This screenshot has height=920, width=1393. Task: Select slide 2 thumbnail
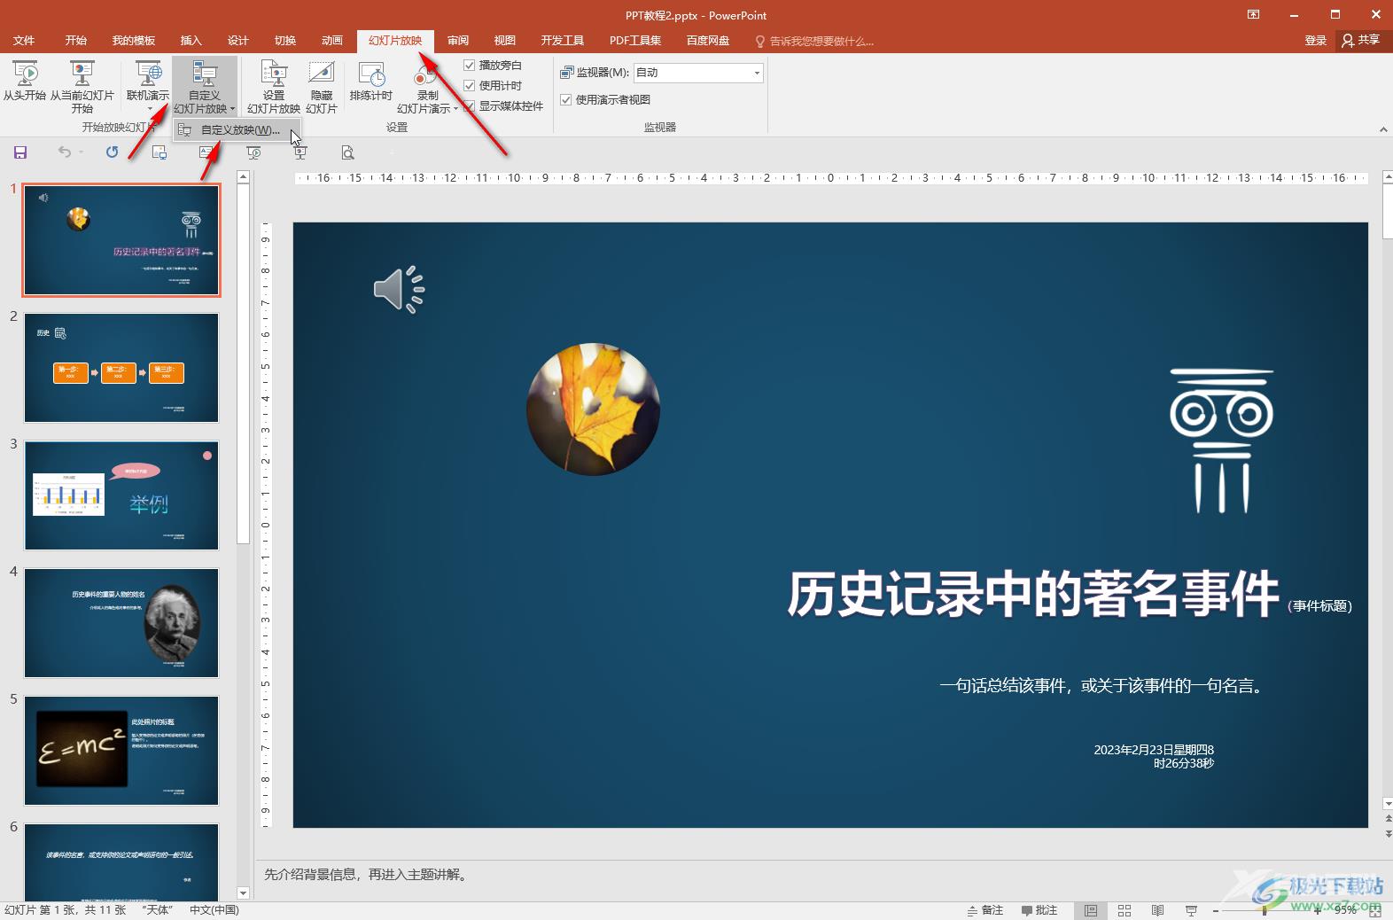(121, 368)
